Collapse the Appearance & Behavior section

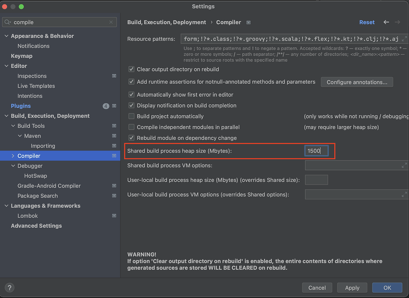[6, 36]
